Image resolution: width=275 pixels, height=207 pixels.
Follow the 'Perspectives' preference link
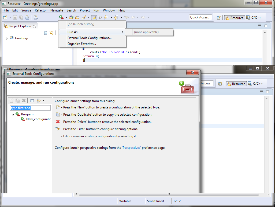pyautogui.click(x=131, y=148)
